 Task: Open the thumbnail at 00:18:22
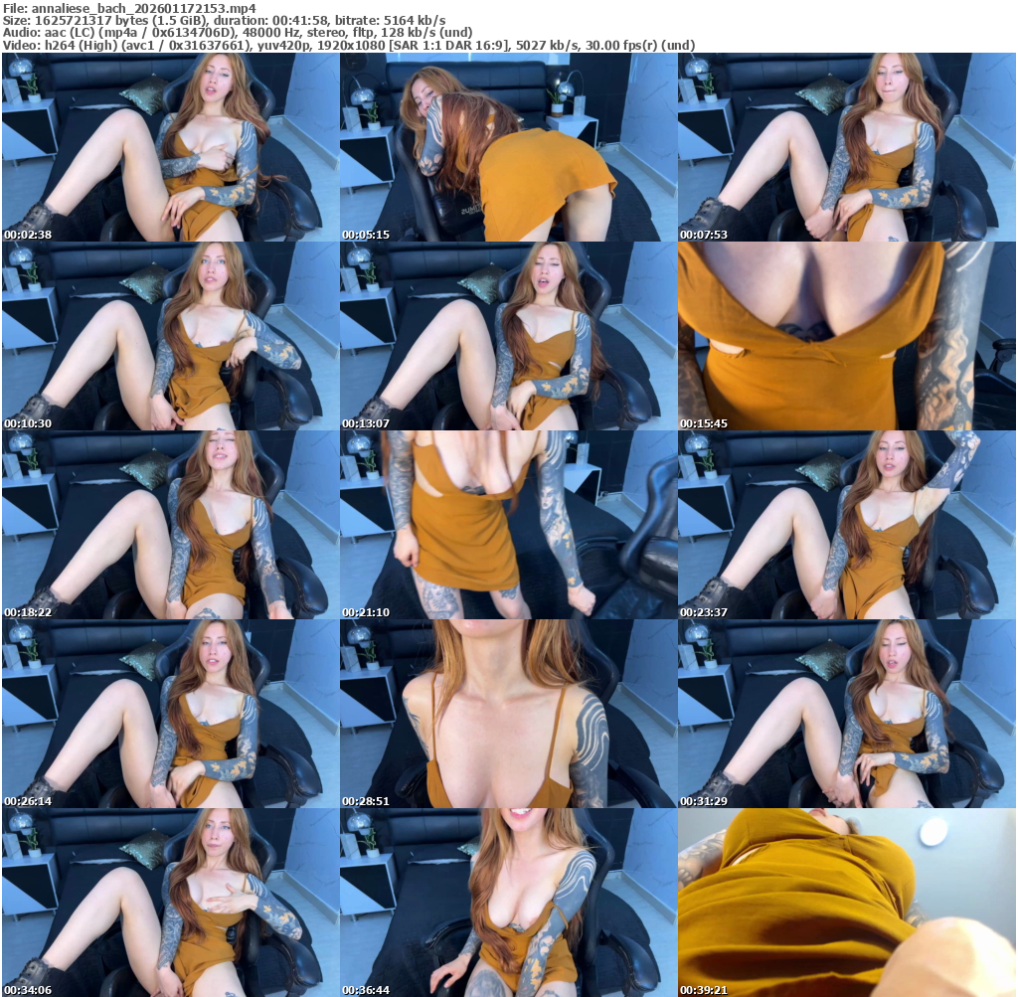170,525
